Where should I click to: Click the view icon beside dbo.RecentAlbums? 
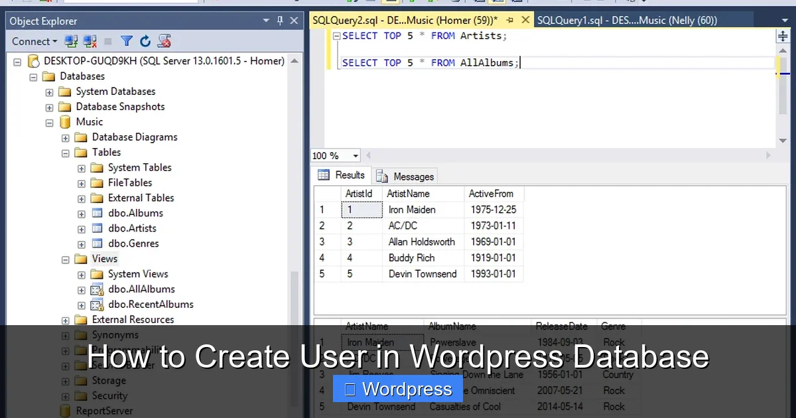pos(99,304)
